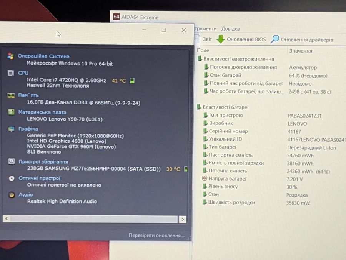
Task: Maximize the Speccy window
Action: click(x=164, y=30)
